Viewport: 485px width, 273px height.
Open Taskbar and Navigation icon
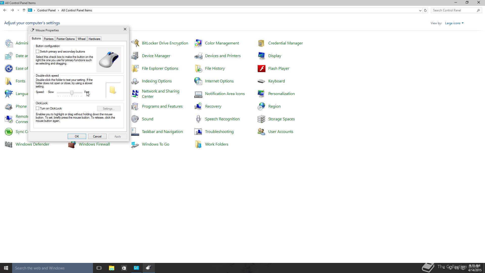tap(135, 132)
